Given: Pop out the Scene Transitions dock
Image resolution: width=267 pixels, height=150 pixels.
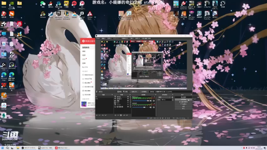Looking at the screenshot, I should coord(173,95).
